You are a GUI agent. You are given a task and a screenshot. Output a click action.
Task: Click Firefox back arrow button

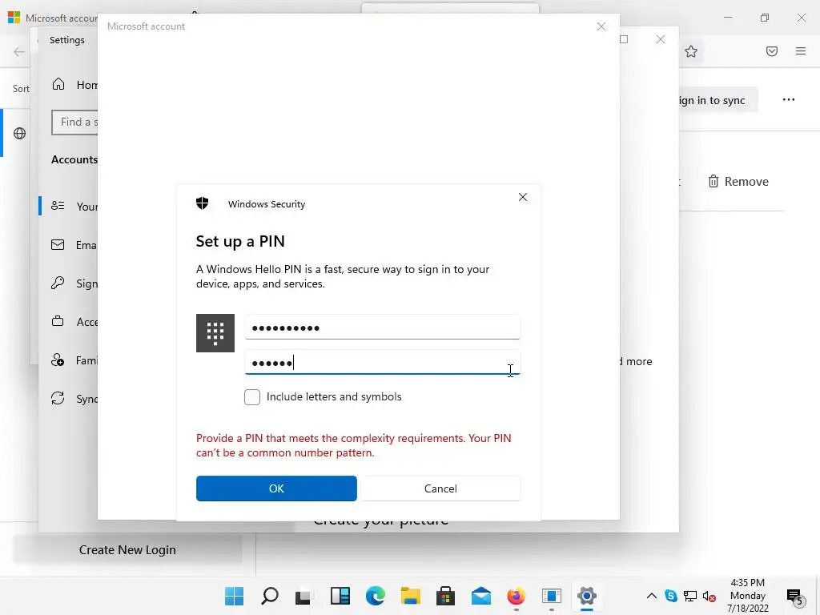[19, 51]
